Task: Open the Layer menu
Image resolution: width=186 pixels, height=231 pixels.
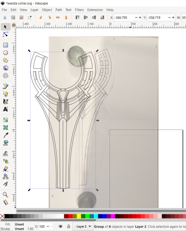Action: coord(35,10)
